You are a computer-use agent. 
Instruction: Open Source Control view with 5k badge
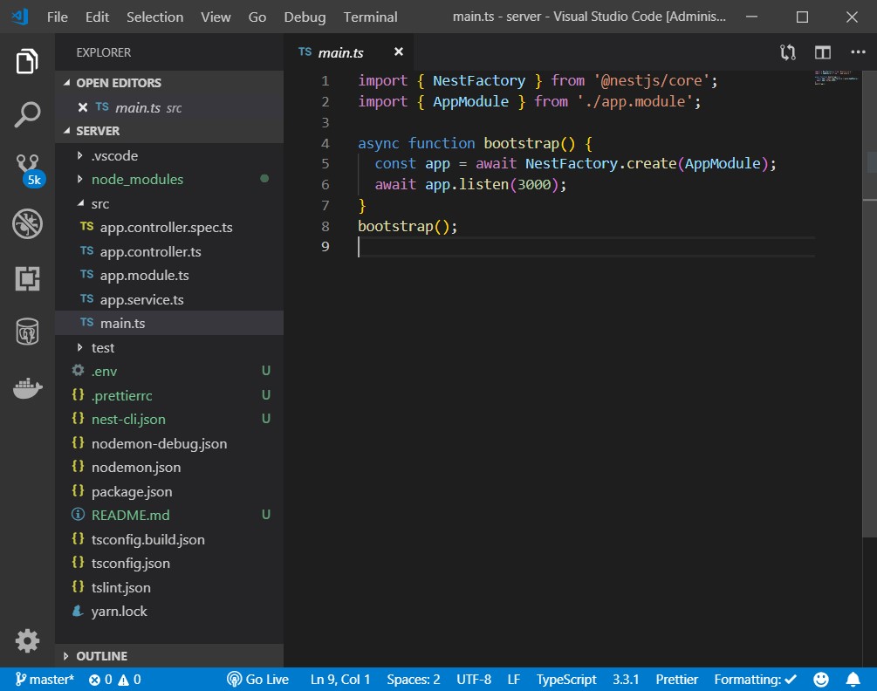click(29, 170)
